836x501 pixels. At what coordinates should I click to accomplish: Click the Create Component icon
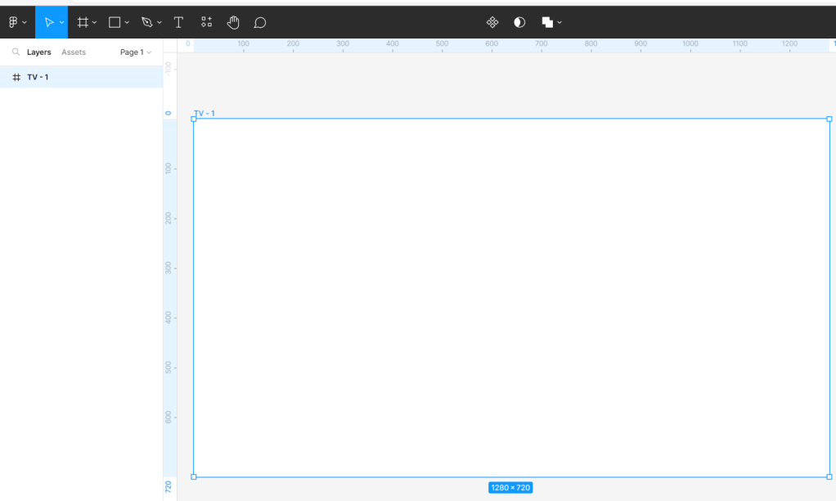[492, 22]
